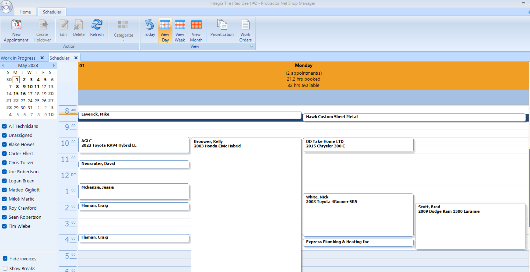The width and height of the screenshot is (530, 272).
Task: Go to previous month in mini calendar
Action: click(3, 65)
